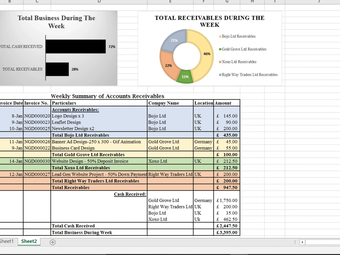Select the £ 100.00 total cell
This screenshot has width=340, height=255.
coord(227,155)
